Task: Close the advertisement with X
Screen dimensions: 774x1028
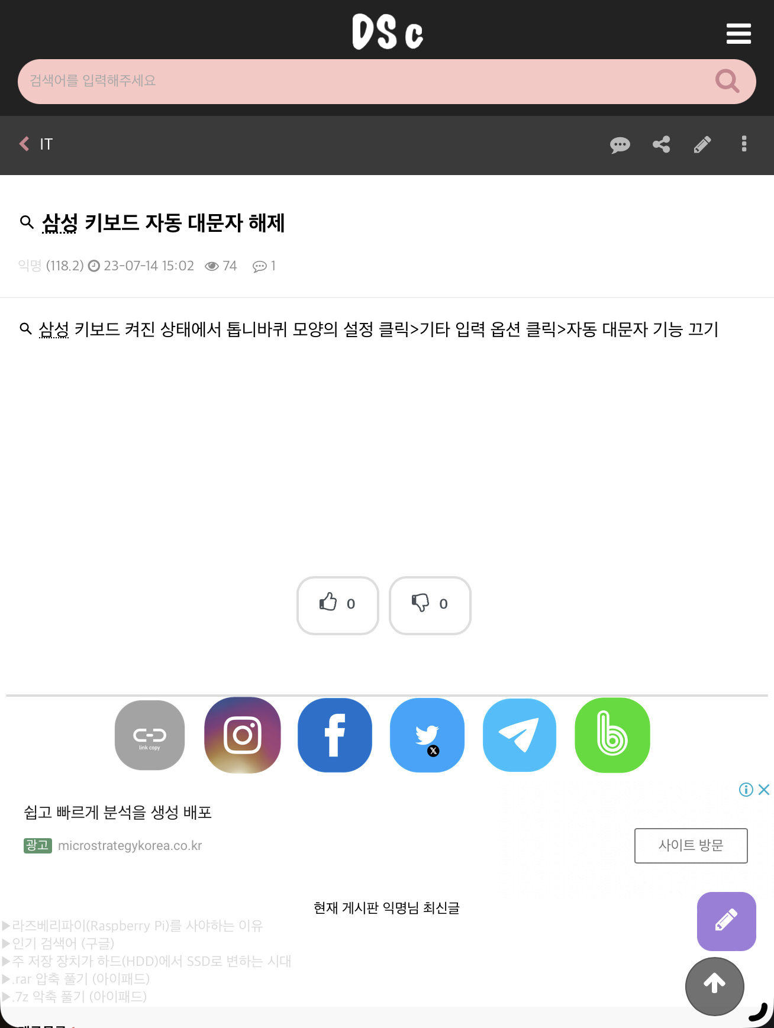Action: [x=764, y=790]
